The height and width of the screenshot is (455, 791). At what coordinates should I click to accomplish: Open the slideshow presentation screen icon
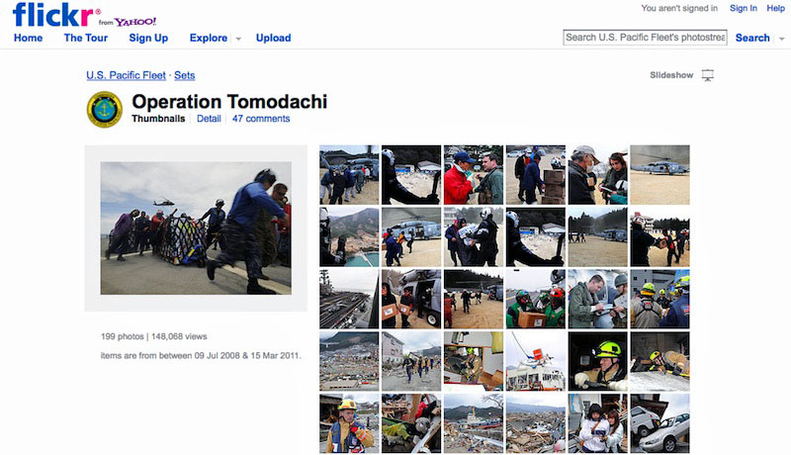click(x=708, y=75)
